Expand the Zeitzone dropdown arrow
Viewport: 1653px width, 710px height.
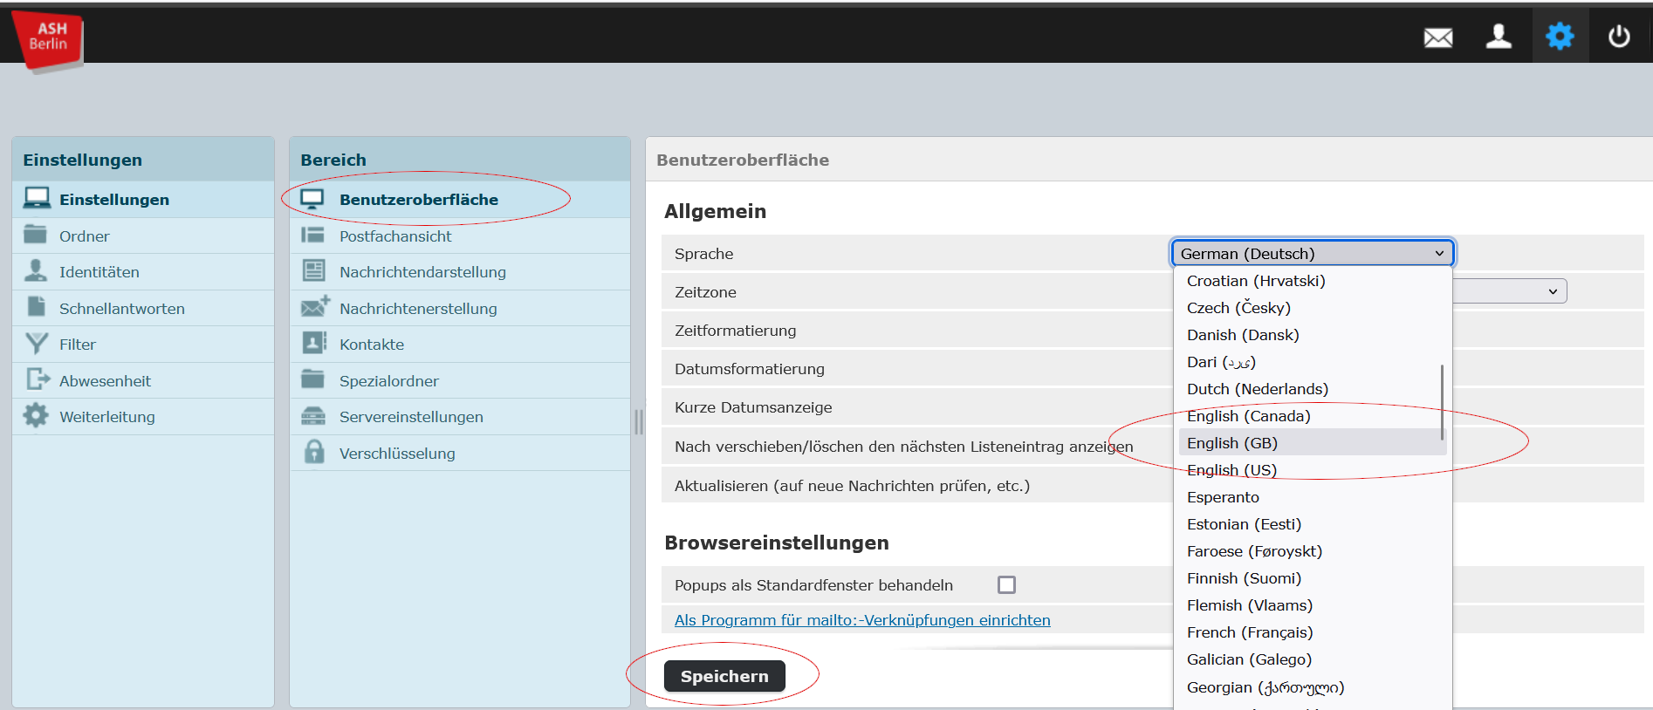click(x=1553, y=291)
